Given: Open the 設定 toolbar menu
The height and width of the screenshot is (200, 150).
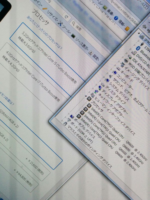Looking at the screenshot, I should point(96,57).
